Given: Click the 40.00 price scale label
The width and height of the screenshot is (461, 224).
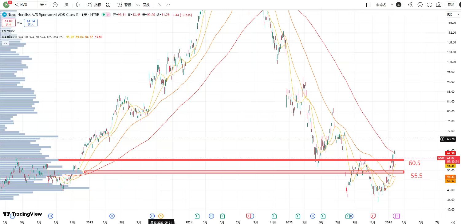Looking at the screenshot, I should pyautogui.click(x=451, y=210).
